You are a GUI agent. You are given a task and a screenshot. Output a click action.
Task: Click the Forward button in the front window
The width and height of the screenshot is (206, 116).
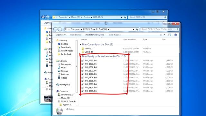point(60,29)
